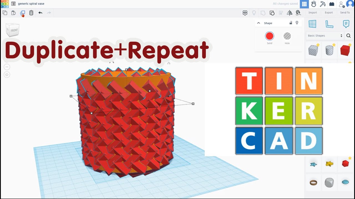Toggle the notes visibility eye icon
Image resolution: width=355 pixels, height=199 pixels.
click(245, 13)
